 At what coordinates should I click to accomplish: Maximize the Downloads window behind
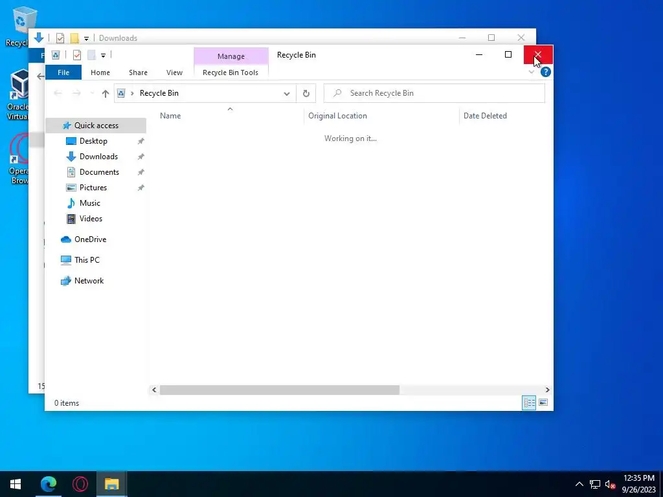tap(491, 38)
